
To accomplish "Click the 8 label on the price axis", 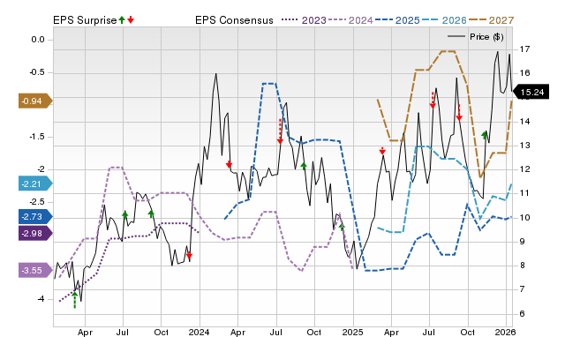I will pos(522,266).
